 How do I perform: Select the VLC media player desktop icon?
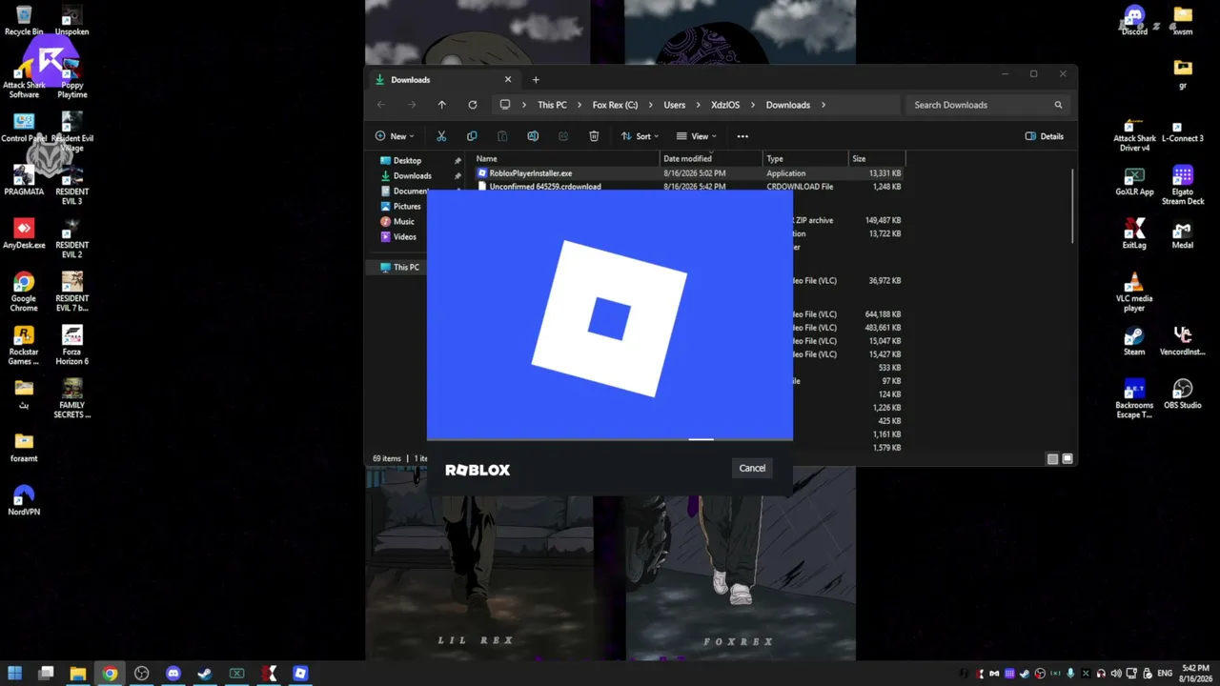coord(1134,292)
